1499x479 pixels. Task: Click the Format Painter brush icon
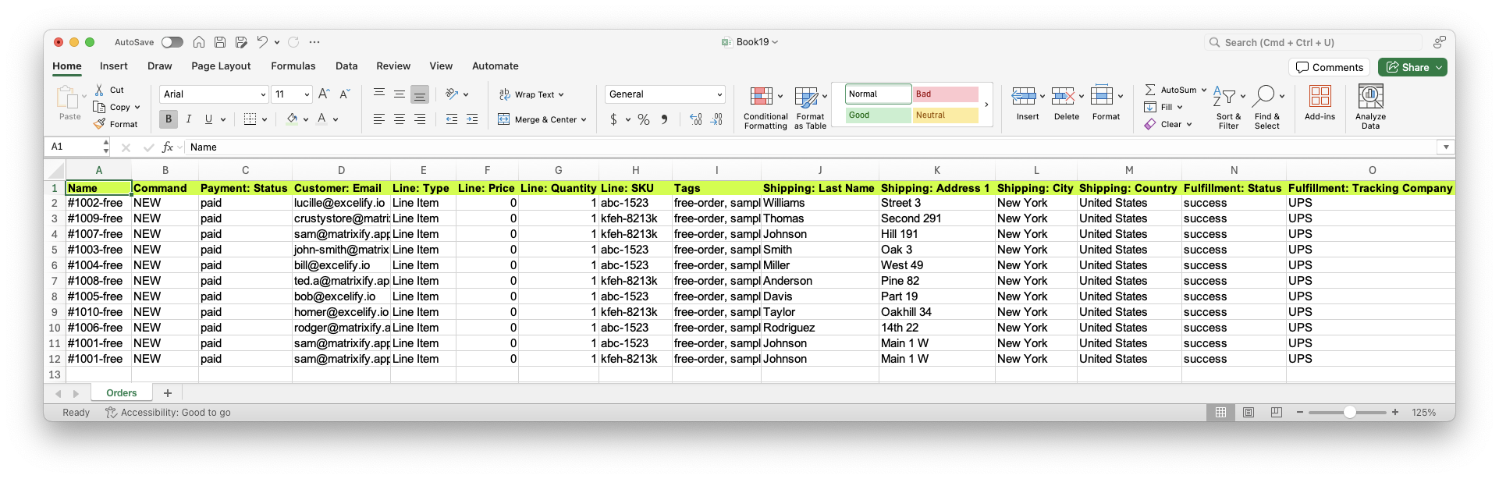[x=100, y=124]
